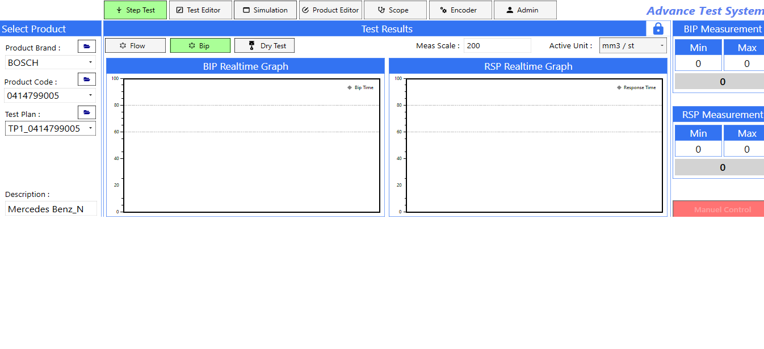Screen dimensions: 764x349
Task: Click folder icon beside Test Plan
Action: [x=87, y=112]
